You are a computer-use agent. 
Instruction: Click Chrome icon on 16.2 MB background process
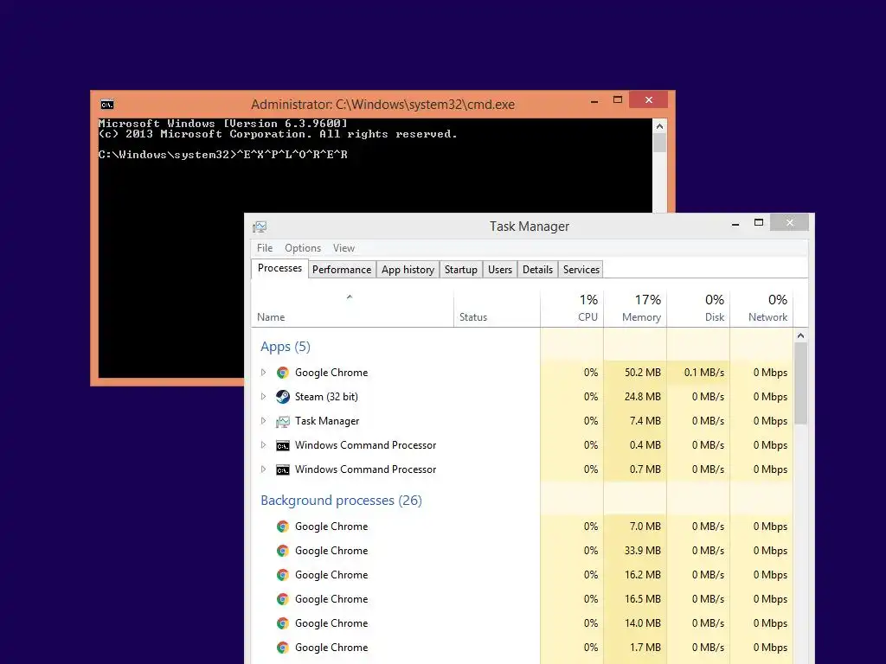tap(283, 575)
